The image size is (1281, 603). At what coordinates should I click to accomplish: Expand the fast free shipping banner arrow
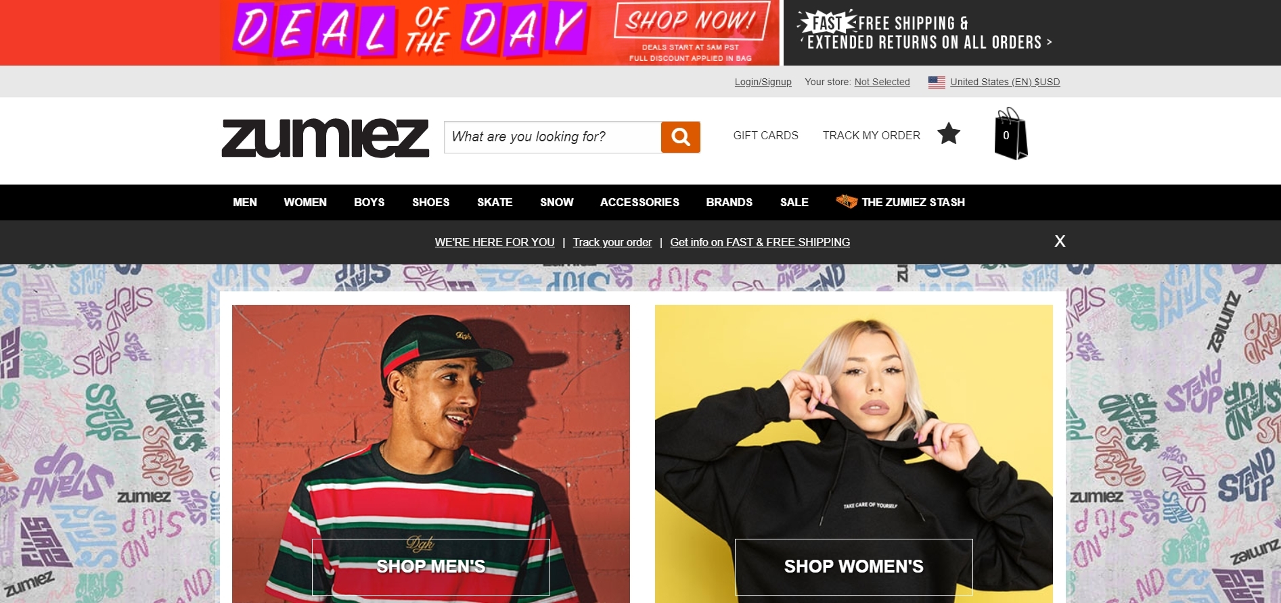pos(1049,42)
